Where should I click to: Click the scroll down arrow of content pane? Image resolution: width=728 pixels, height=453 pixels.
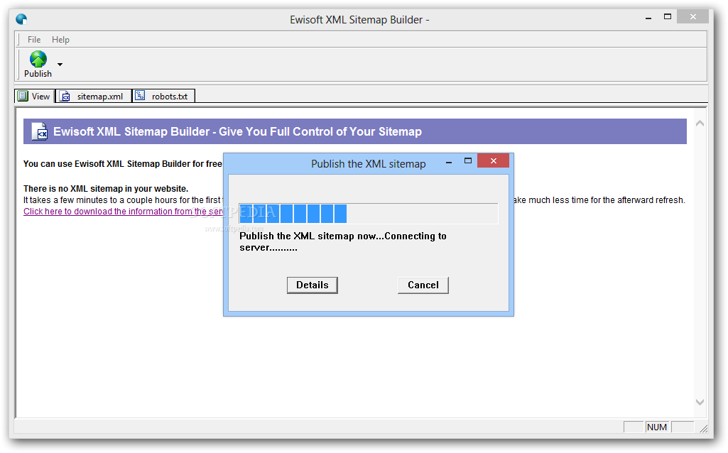point(700,402)
